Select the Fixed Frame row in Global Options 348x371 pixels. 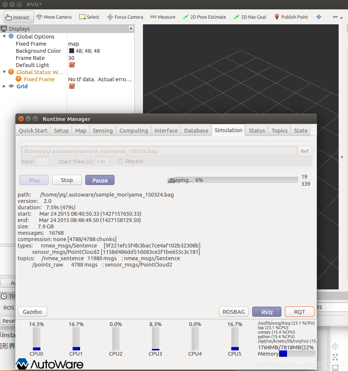click(67, 44)
